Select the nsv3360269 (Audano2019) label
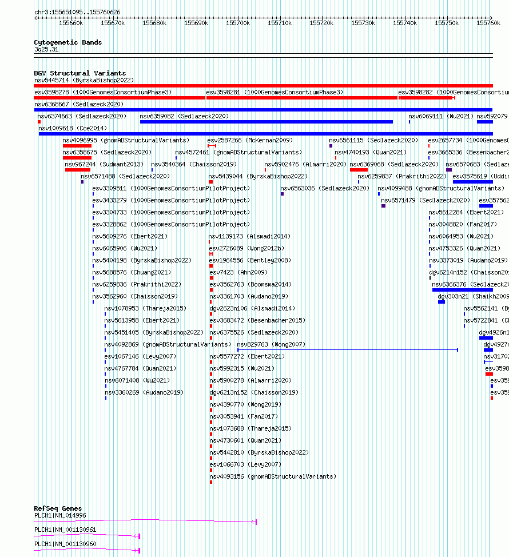Screen dimensions: 509x557 click(x=144, y=392)
